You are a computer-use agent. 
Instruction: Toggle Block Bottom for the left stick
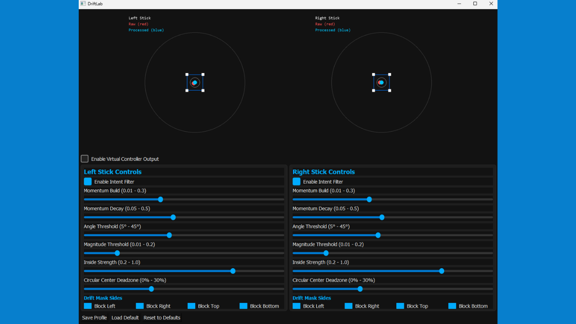[243, 306]
